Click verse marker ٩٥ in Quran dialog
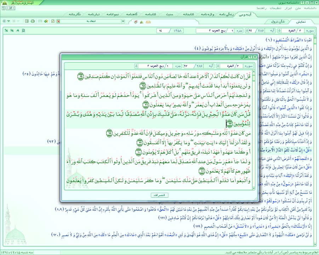This screenshot has height=255, width=319. pos(143,86)
